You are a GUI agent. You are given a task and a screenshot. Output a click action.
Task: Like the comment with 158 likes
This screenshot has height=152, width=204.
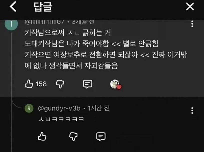[x=29, y=84]
